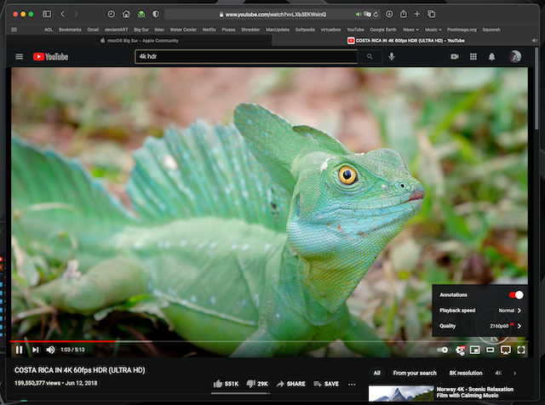
Task: Click the YouTube search field
Action: point(245,56)
